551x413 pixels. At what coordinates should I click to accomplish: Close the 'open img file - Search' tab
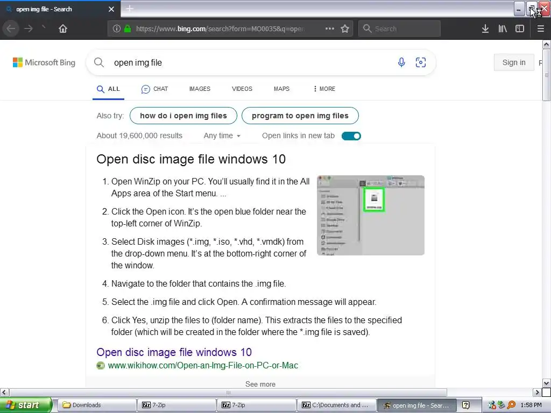[x=111, y=9]
